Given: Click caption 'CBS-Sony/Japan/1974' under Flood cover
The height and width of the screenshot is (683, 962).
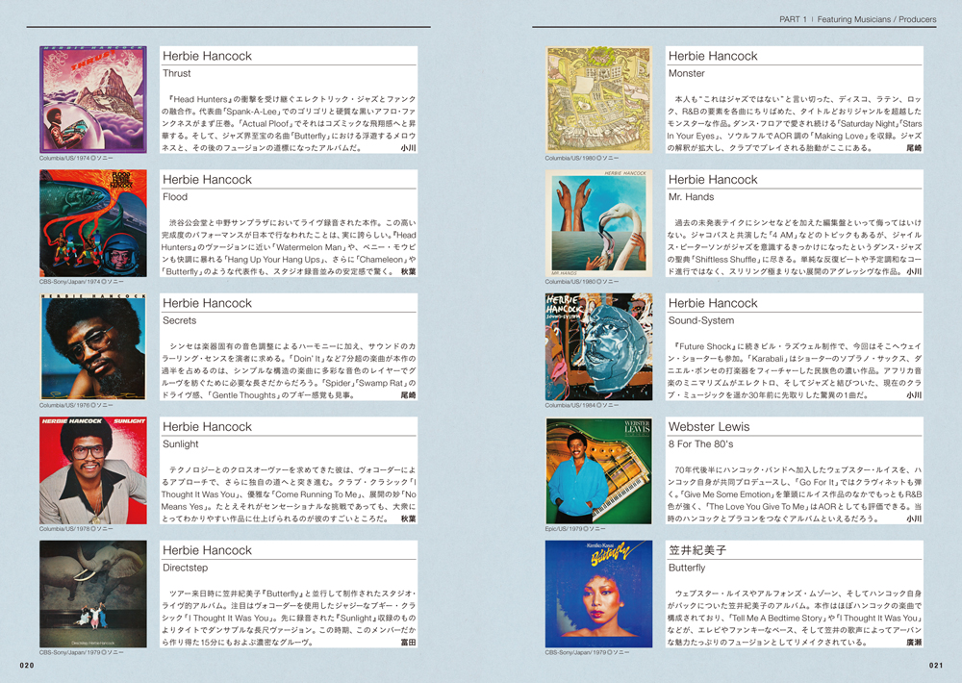Looking at the screenshot, I should pyautogui.click(x=82, y=282).
